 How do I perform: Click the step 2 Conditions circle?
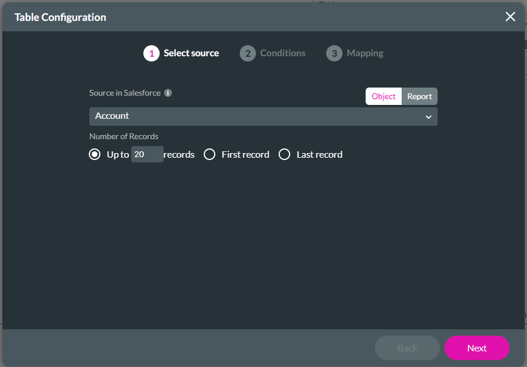[x=247, y=53]
